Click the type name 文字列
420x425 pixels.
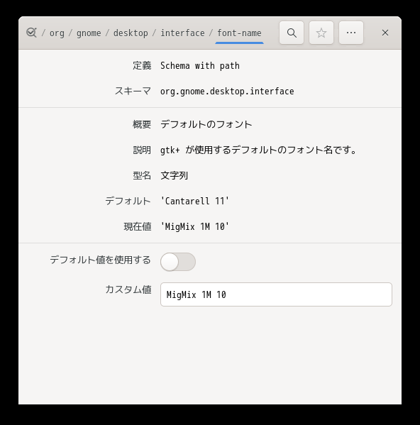pos(174,176)
